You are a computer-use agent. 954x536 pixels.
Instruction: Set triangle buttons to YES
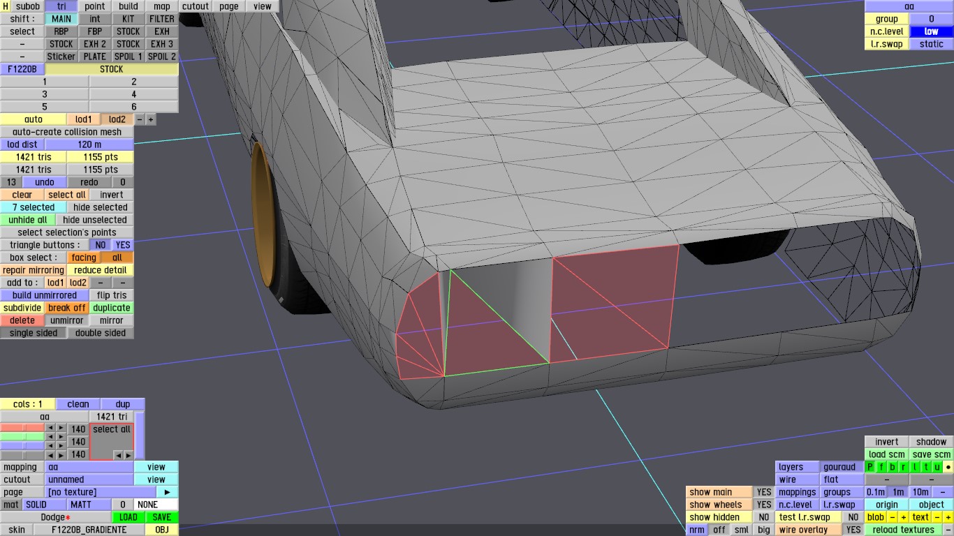coord(123,245)
